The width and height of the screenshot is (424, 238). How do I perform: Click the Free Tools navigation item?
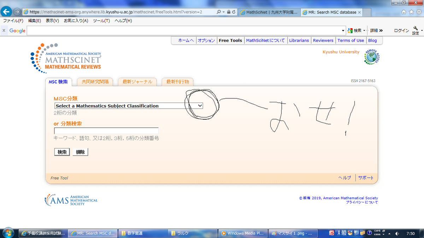pos(230,41)
